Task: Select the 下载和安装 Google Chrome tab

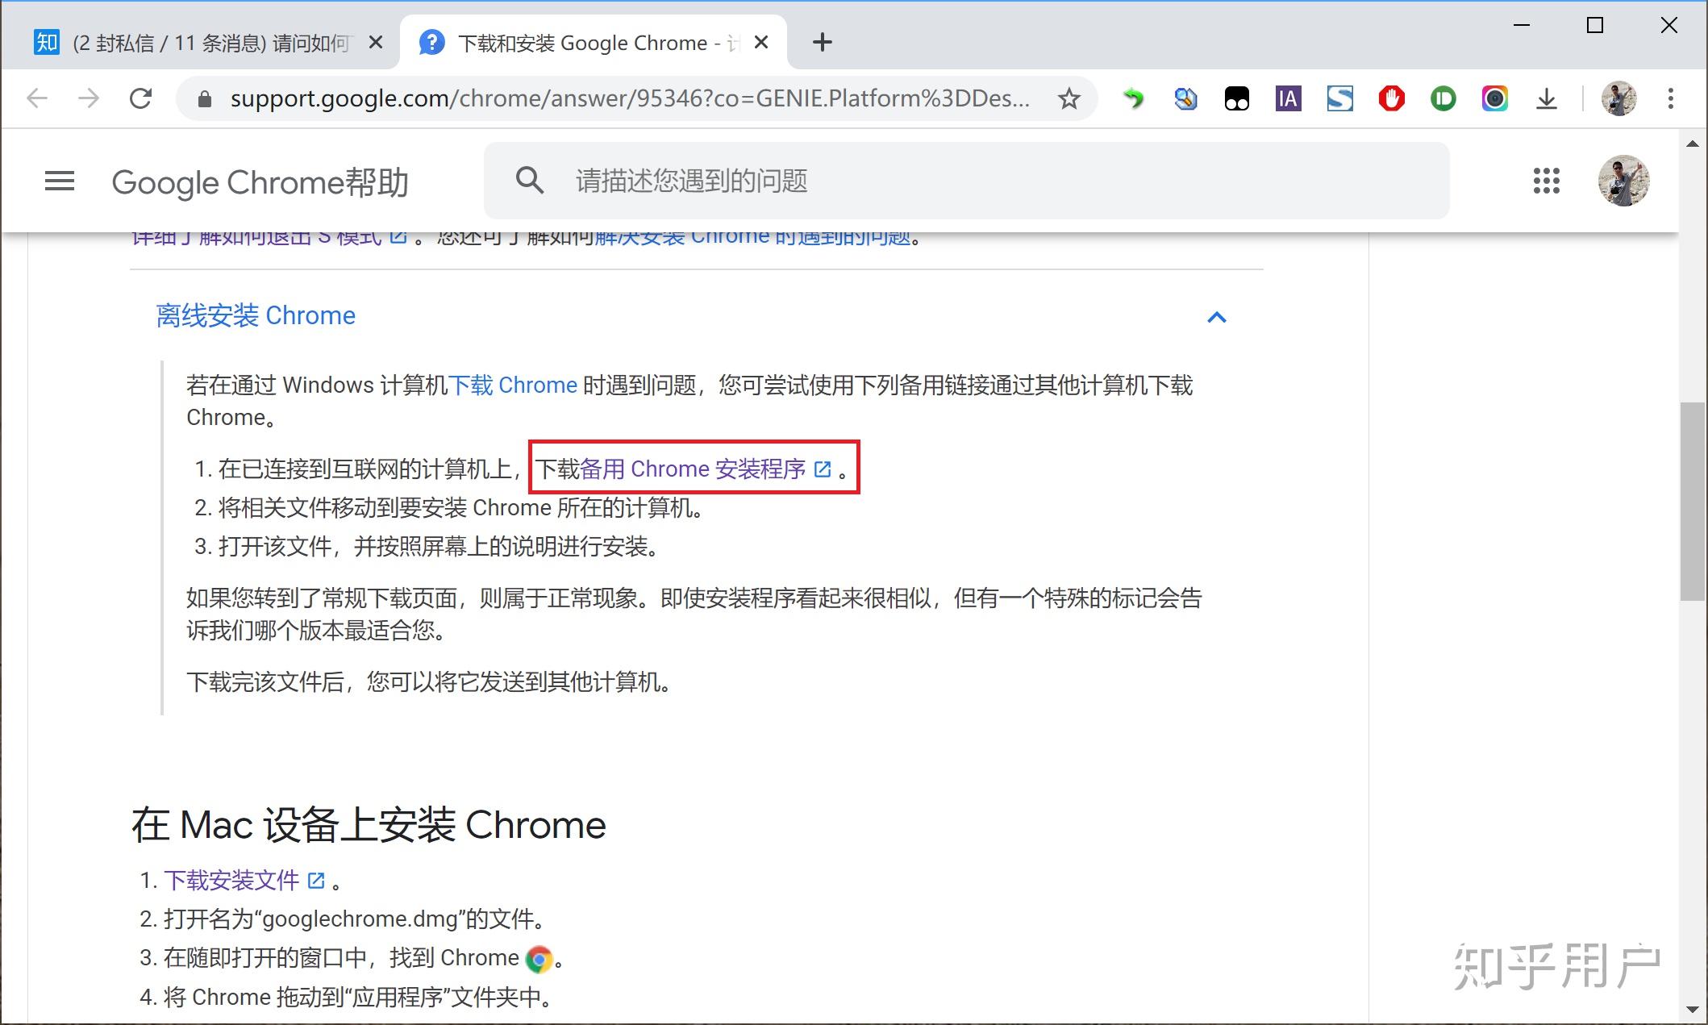Action: pyautogui.click(x=594, y=42)
